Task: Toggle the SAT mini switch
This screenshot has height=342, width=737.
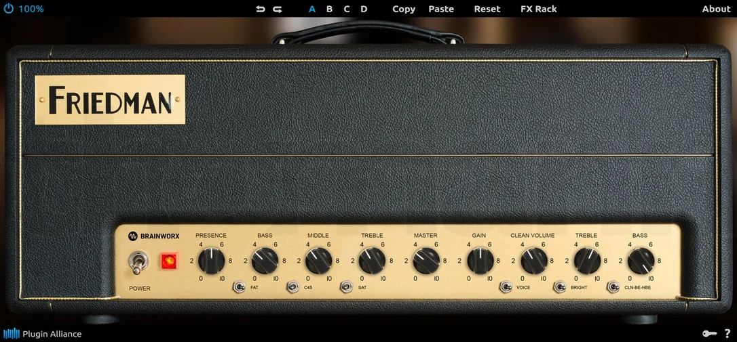Action: 346,286
